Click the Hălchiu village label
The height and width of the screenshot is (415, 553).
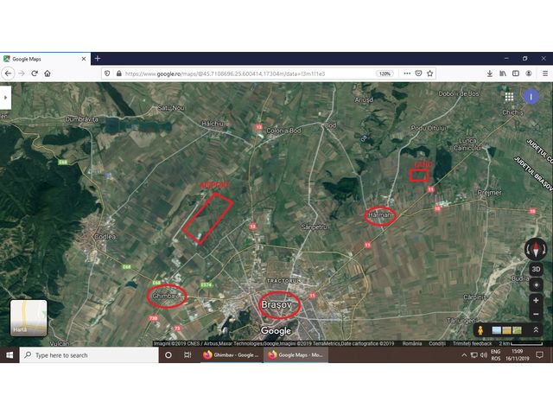[x=213, y=124]
